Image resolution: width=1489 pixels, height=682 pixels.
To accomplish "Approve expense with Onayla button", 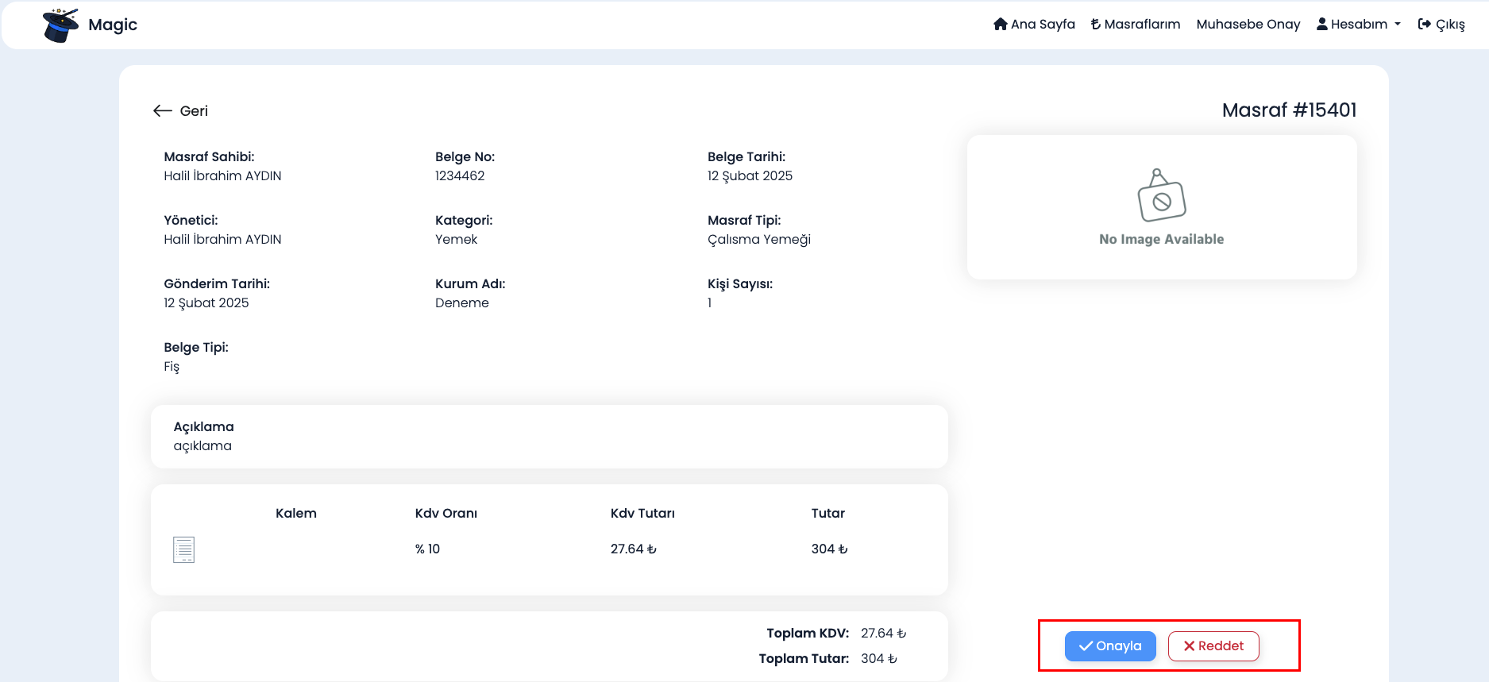I will click(1110, 646).
